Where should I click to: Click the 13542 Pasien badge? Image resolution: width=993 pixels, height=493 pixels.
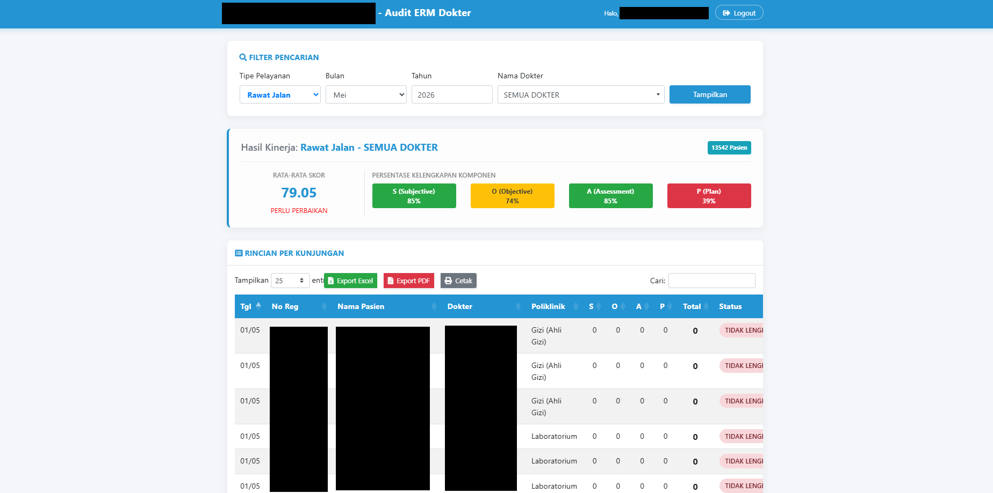tap(729, 148)
